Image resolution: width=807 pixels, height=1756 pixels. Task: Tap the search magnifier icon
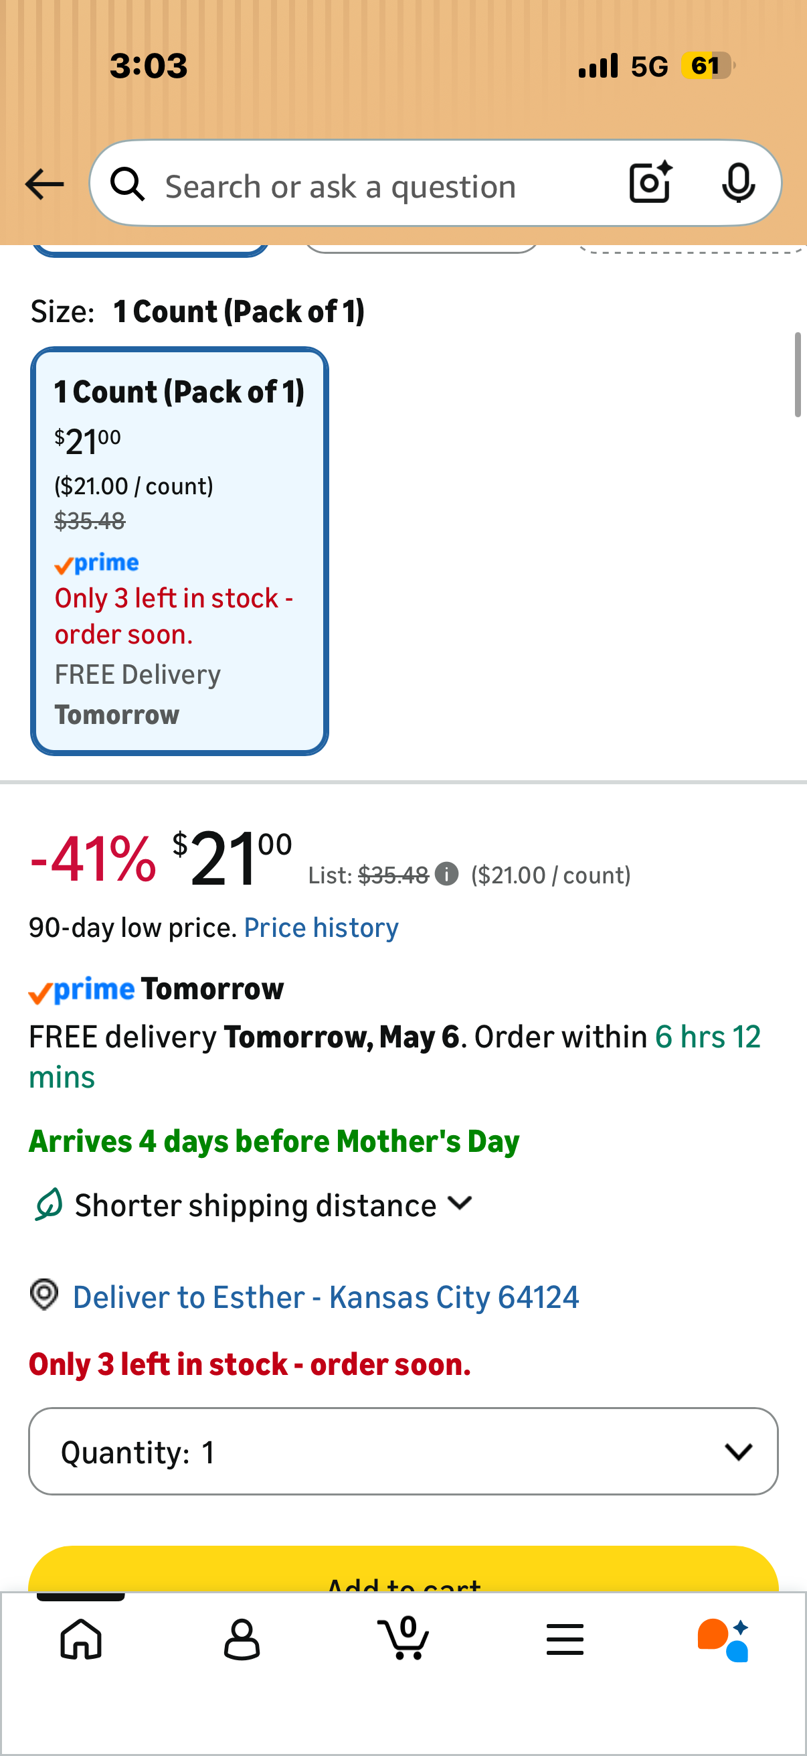click(x=128, y=184)
